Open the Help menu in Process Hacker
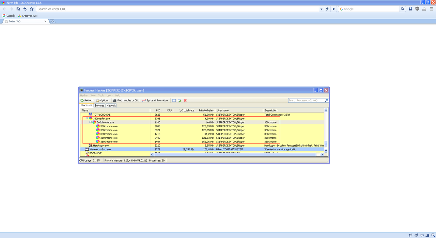This screenshot has width=436, height=238. pos(118,96)
